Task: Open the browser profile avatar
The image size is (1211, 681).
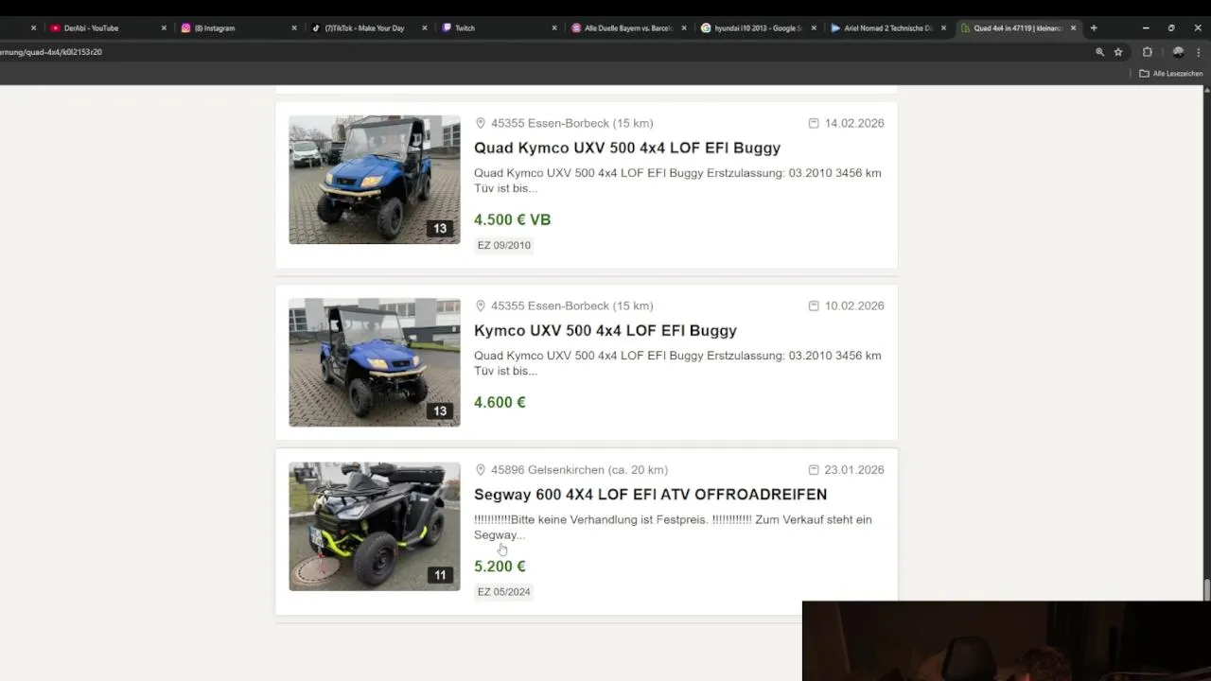Action: click(1178, 52)
